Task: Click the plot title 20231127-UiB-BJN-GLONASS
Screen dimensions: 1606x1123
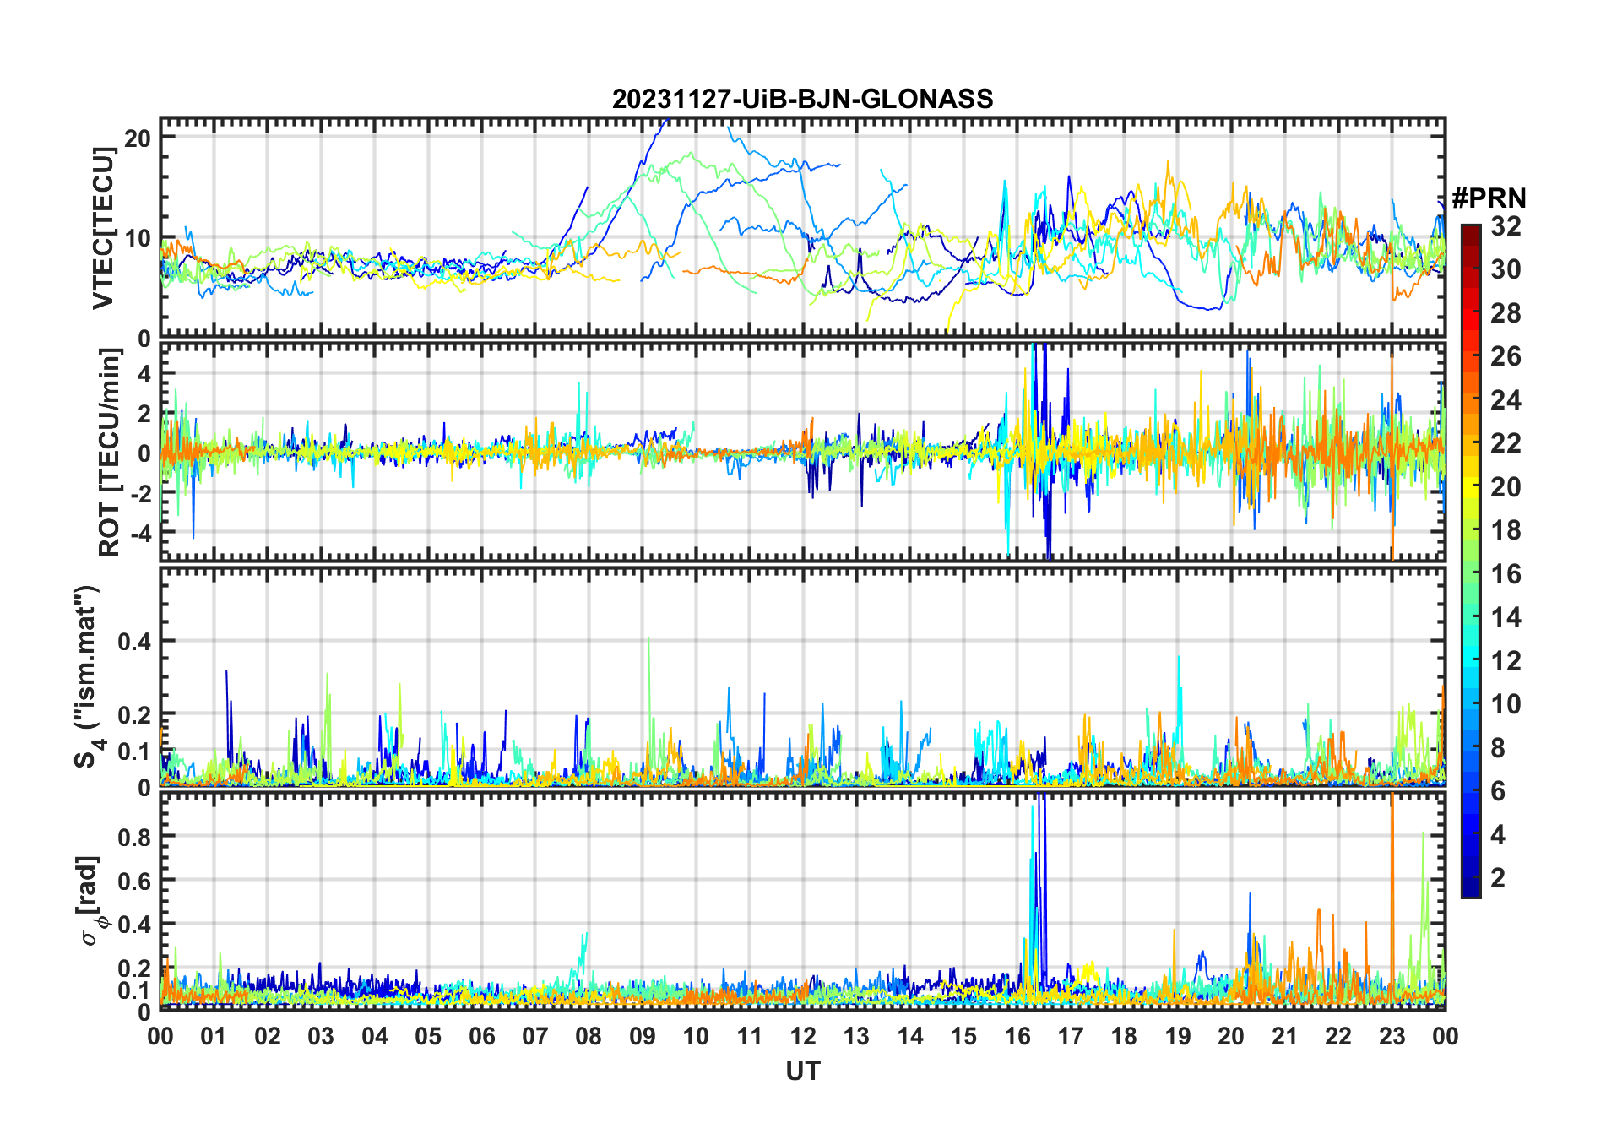Action: 802,99
